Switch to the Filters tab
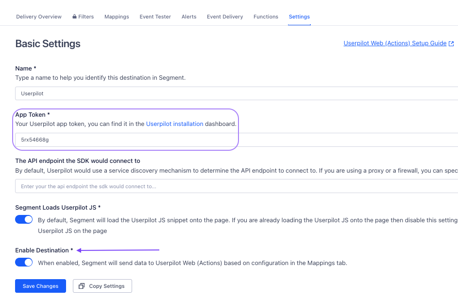 (x=83, y=17)
